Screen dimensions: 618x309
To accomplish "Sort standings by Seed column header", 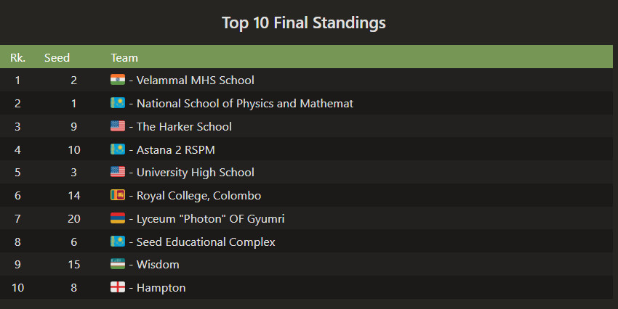I will click(x=57, y=57).
